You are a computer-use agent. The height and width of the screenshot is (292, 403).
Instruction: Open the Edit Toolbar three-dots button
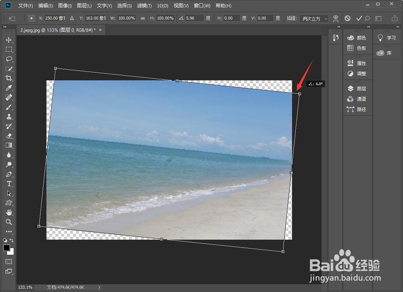coord(9,232)
